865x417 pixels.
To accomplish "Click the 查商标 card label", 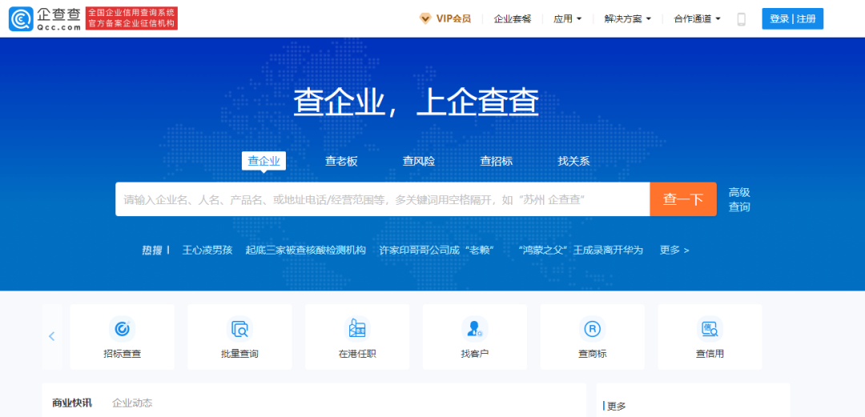I will [593, 354].
